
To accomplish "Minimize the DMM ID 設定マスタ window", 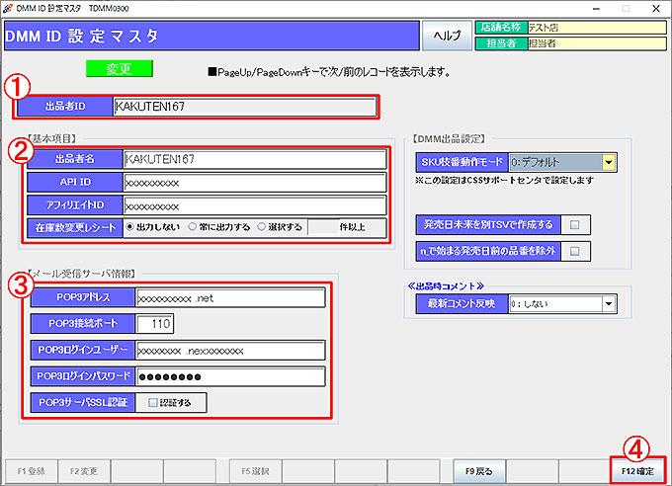I will click(596, 9).
